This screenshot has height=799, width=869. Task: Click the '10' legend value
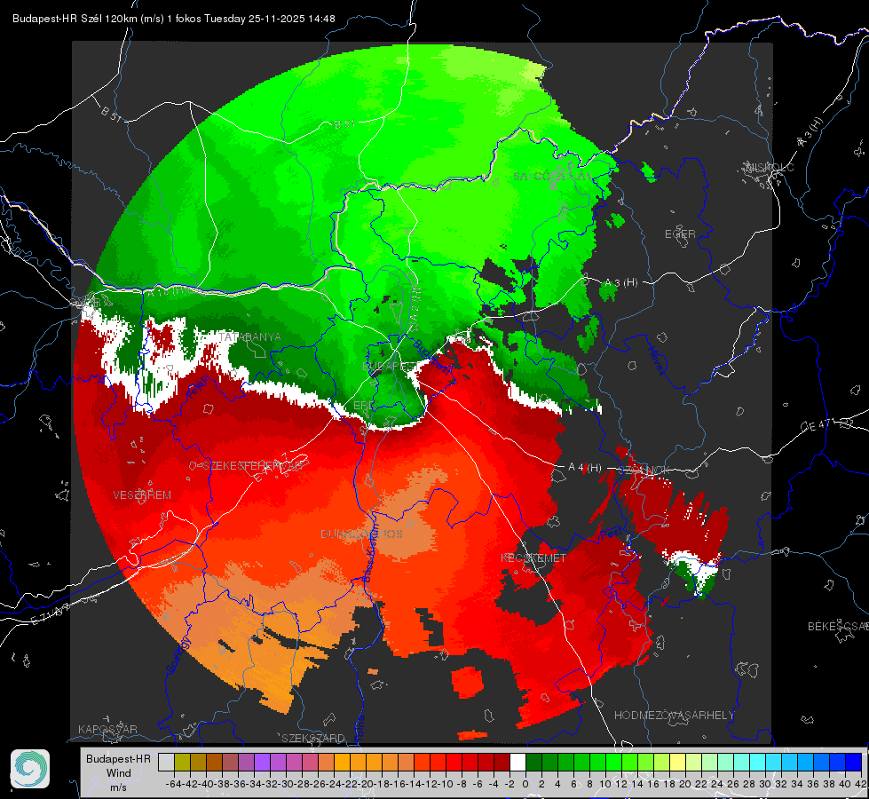coord(605,784)
